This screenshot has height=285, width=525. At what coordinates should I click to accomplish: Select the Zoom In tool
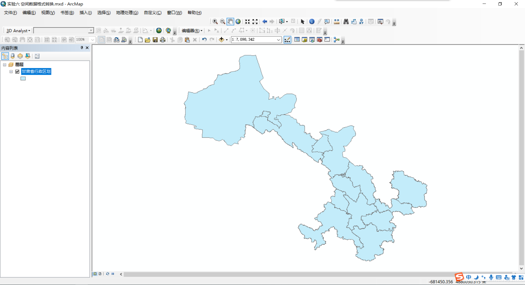[x=215, y=22]
